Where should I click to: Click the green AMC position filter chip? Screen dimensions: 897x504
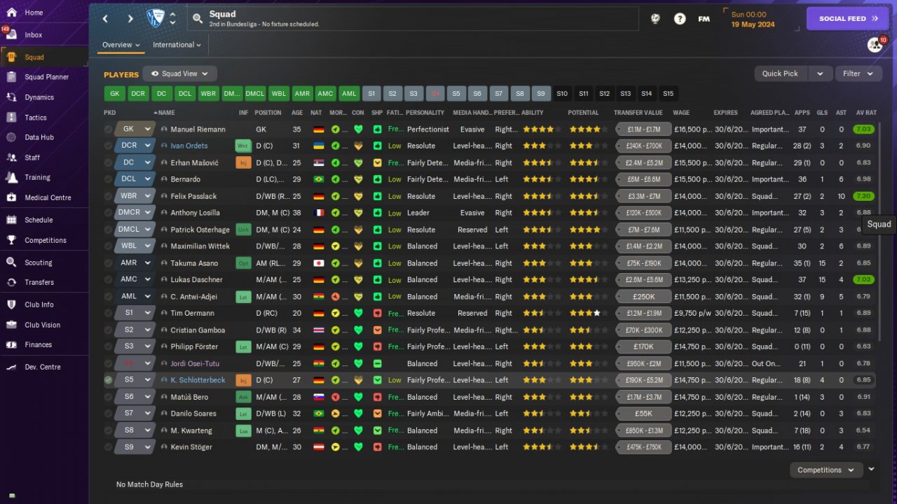click(x=325, y=94)
